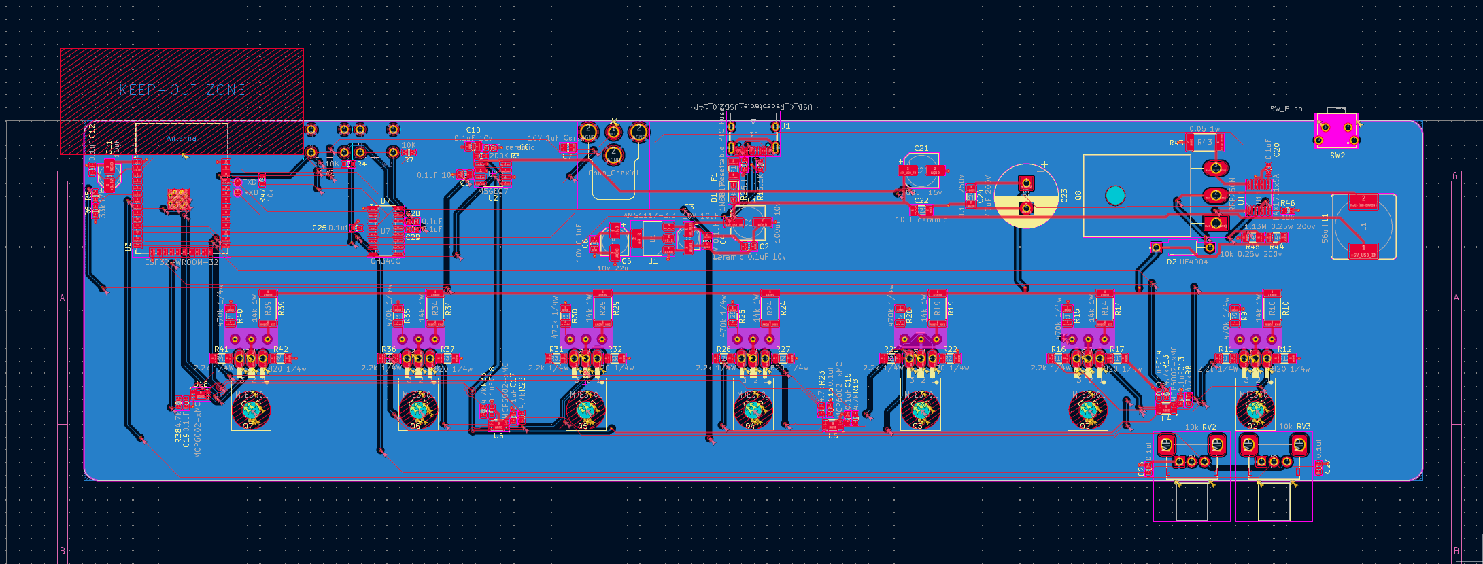Click the RV3 potentiometer footprint

(1274, 453)
